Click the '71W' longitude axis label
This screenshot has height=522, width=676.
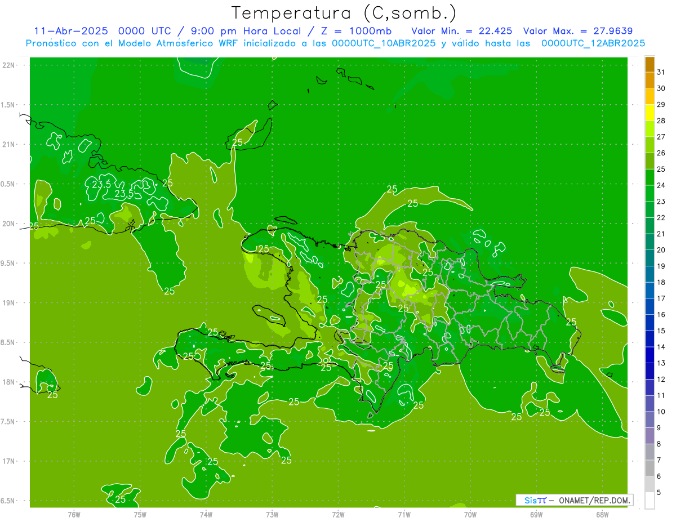click(x=404, y=515)
